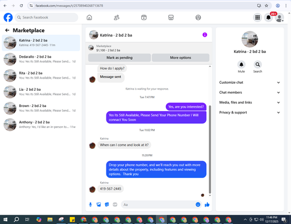Show hidden system tray icons chevron

pyautogui.click(x=245, y=219)
